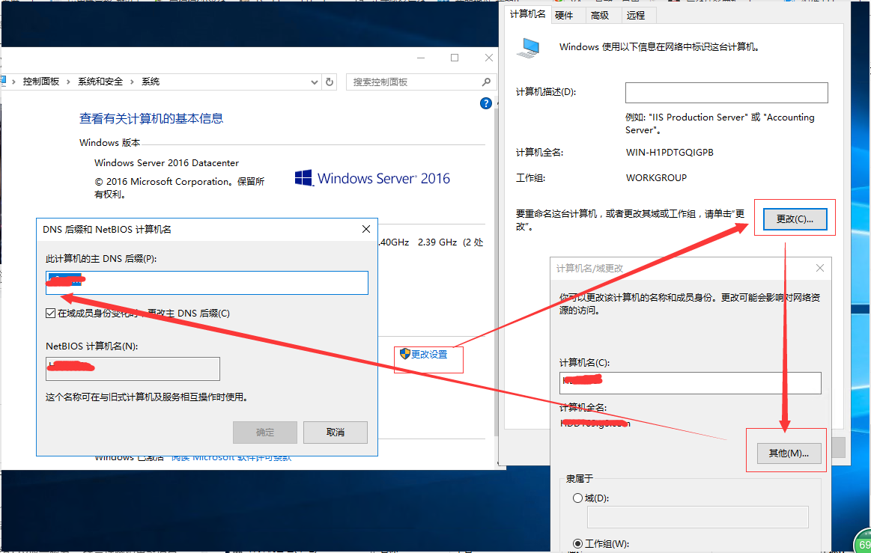Select the 工作组(W) radio button
This screenshot has width=871, height=553.
[577, 543]
